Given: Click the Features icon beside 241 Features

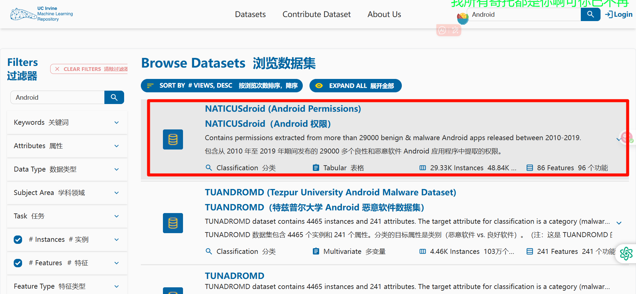Looking at the screenshot, I should 530,251.
